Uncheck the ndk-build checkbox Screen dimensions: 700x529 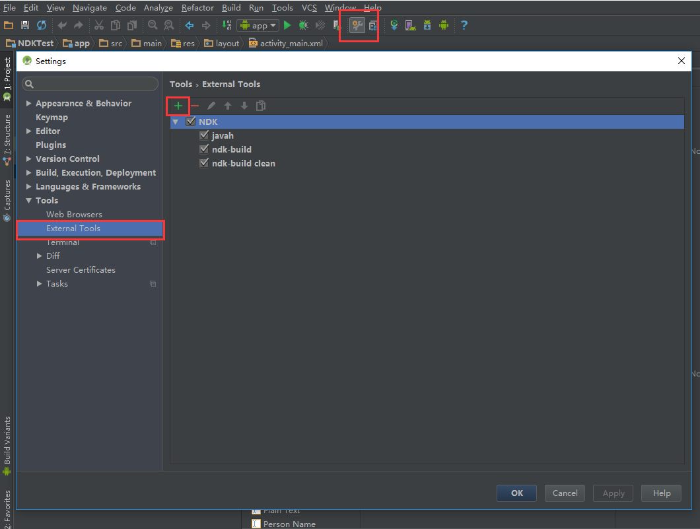click(x=204, y=149)
